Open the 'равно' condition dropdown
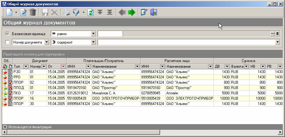 pos(93,34)
